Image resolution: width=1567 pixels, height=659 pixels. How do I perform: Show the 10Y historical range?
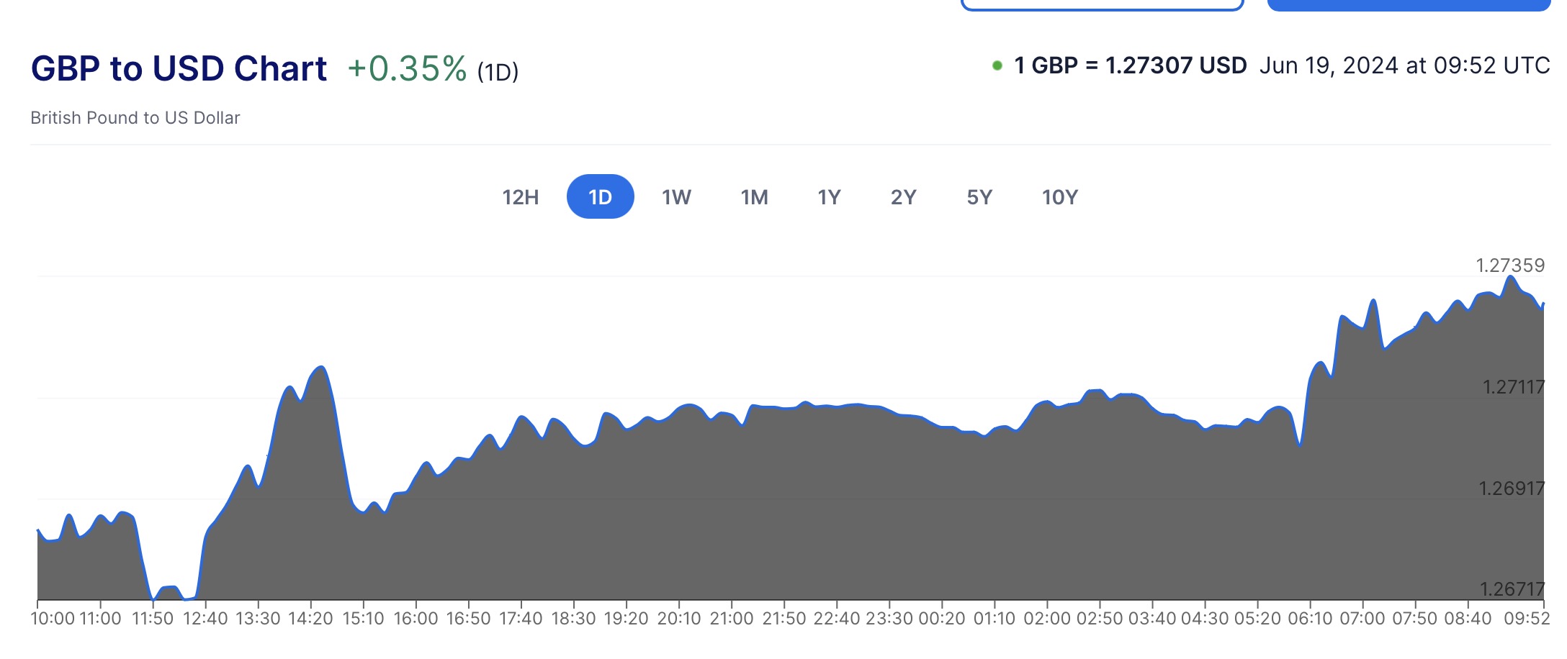[x=1059, y=197]
